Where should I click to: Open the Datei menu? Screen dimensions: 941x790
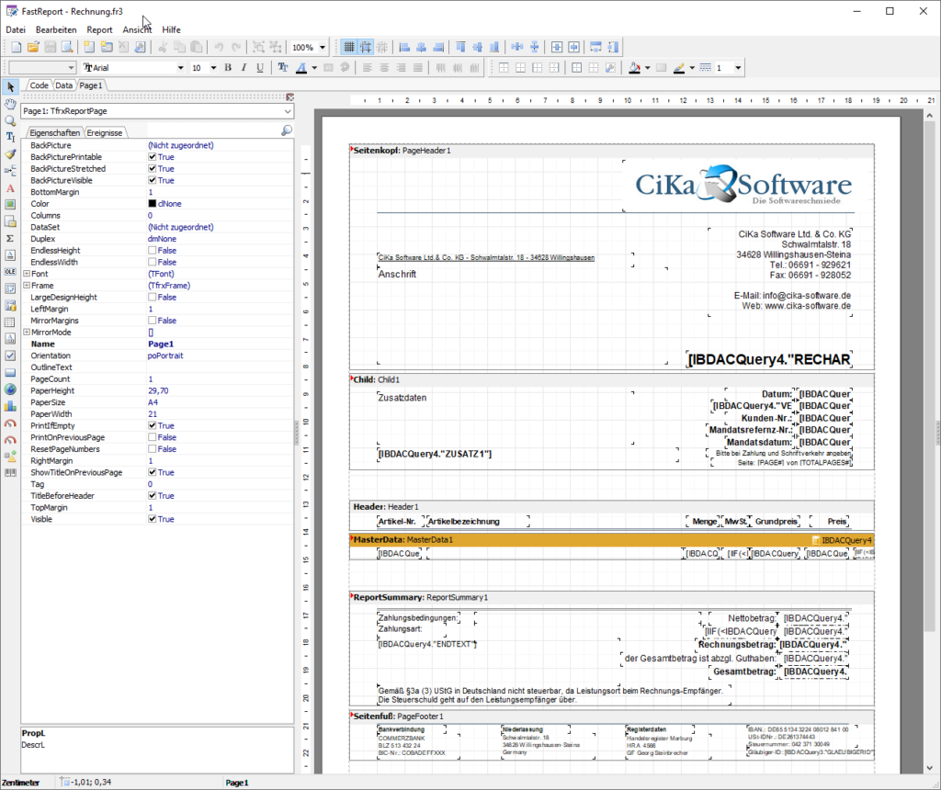pyautogui.click(x=16, y=29)
